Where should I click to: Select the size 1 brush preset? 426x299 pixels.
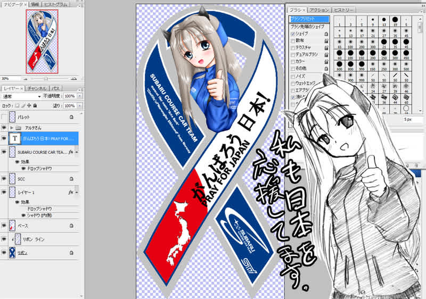point(339,21)
